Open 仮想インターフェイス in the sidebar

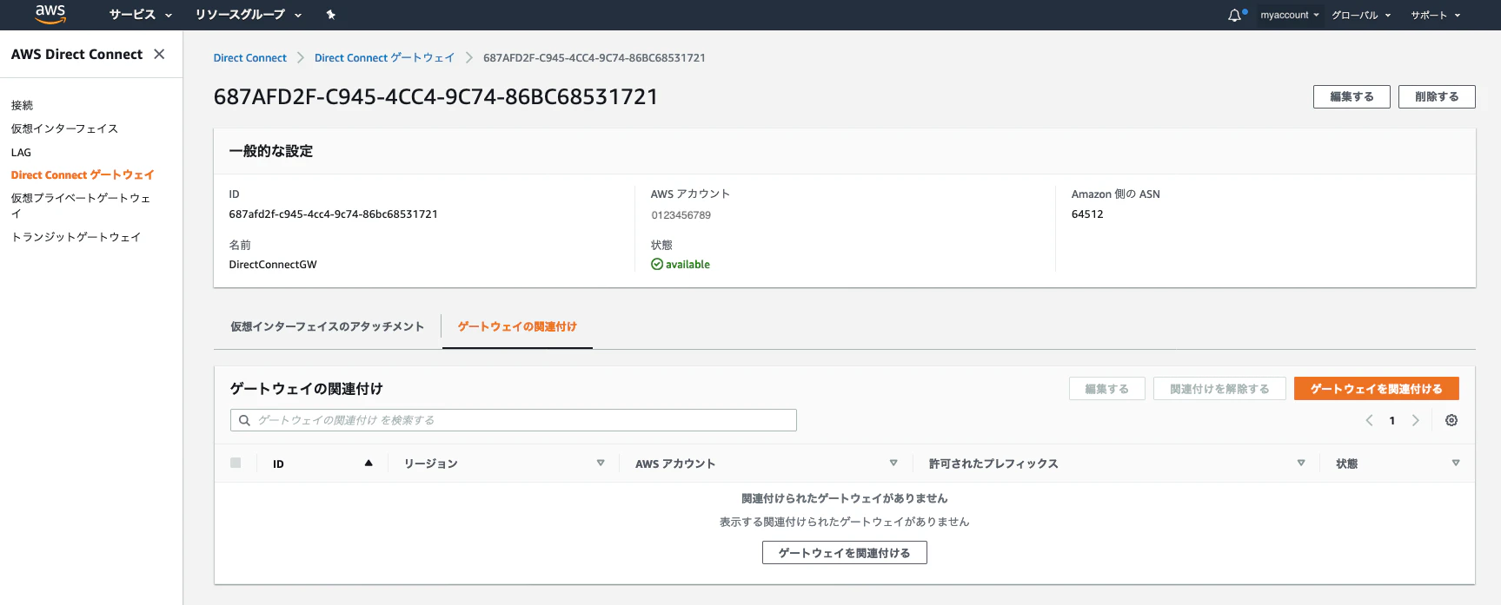pos(64,128)
